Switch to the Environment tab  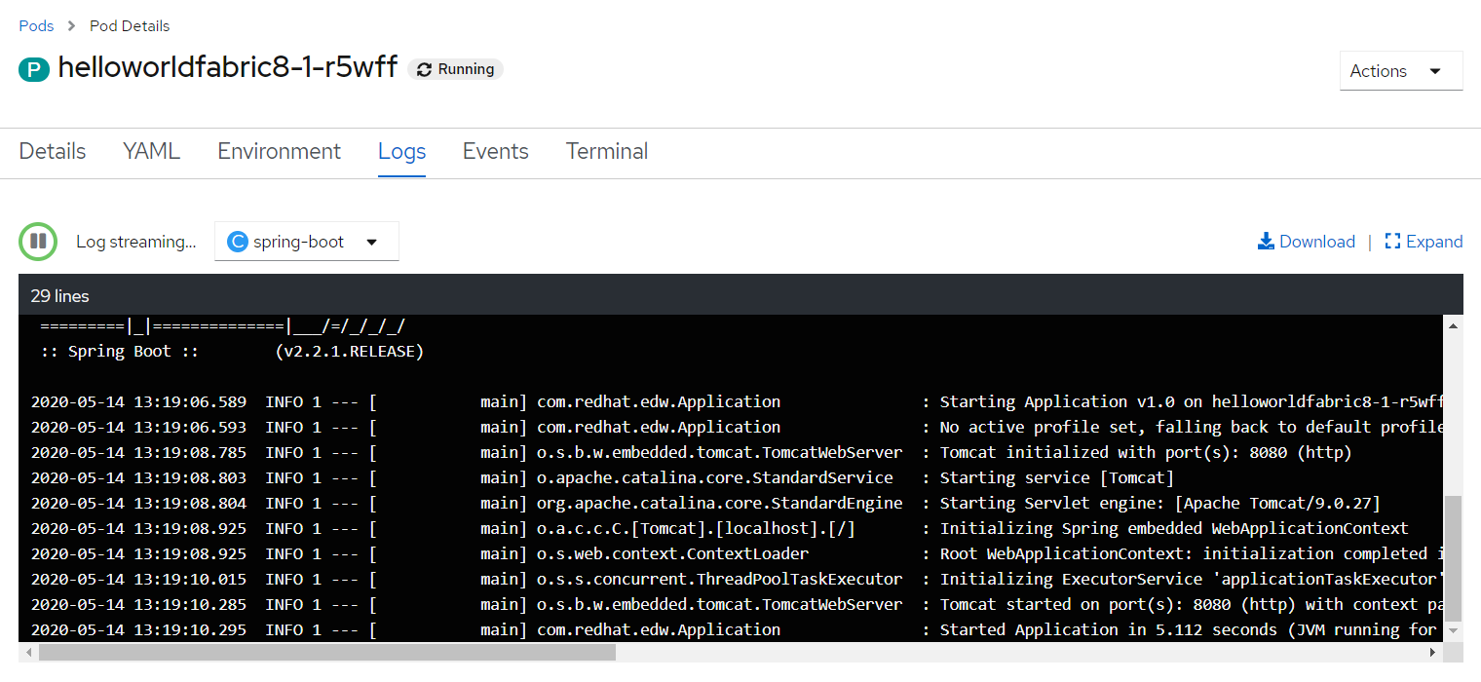pos(279,152)
